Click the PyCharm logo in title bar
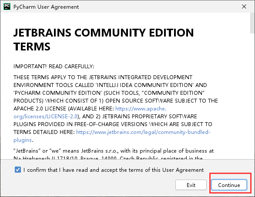 click(x=7, y=7)
